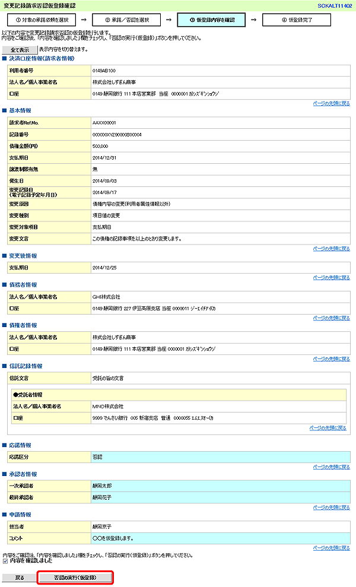The height and width of the screenshot is (587, 356).
Task: Click the ●受託者情報 header row
Action: point(179,395)
